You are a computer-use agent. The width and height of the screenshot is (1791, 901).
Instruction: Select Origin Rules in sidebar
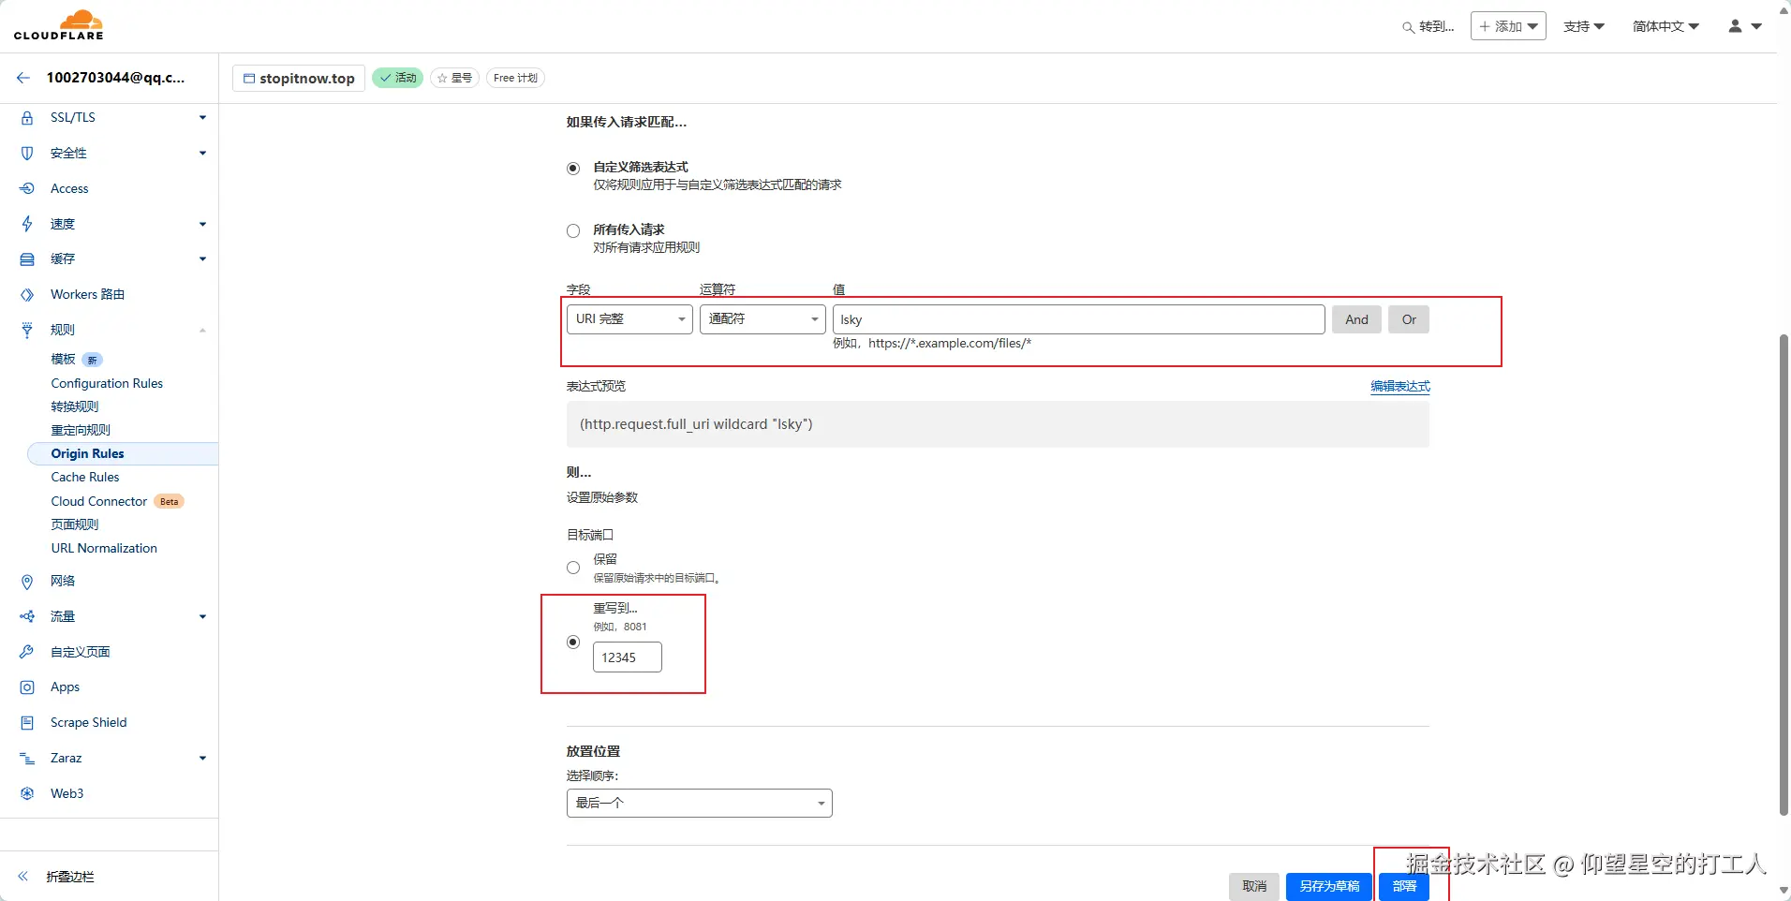(123, 453)
